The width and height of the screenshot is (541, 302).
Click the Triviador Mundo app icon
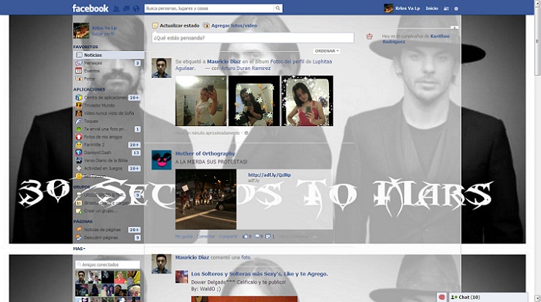79,105
